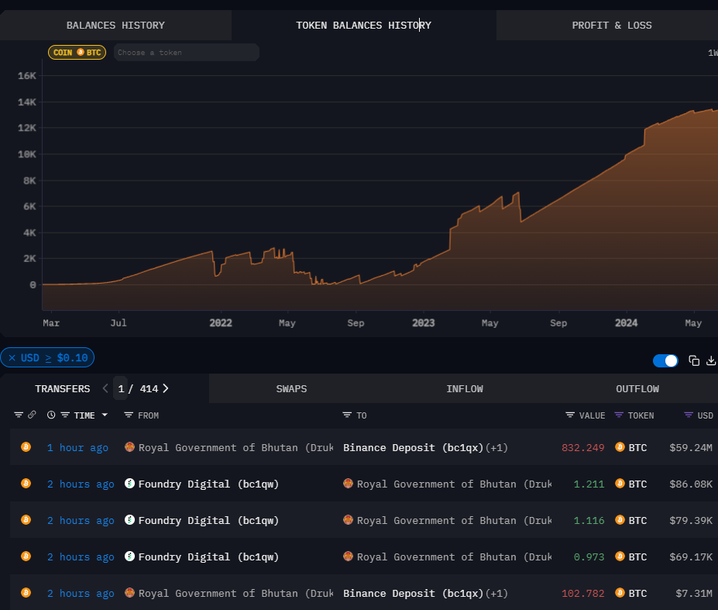Switch to the Profit & Loss tab

point(611,26)
